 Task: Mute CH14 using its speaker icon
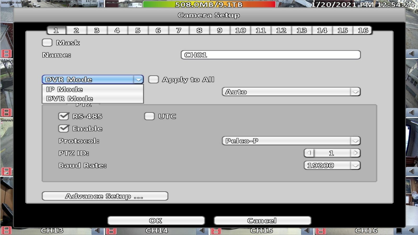coord(202,231)
